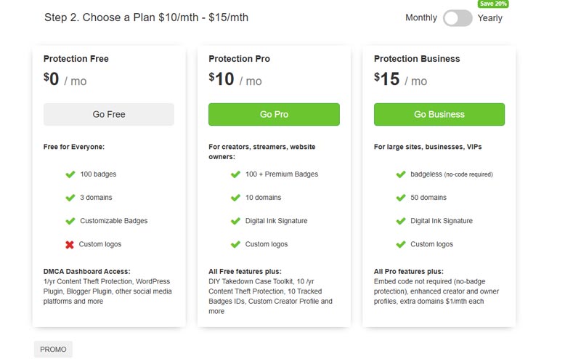Image resolution: width=581 pixels, height=359 pixels.
Task: Click the green checkmark beside 100 badges
Action: (70, 174)
